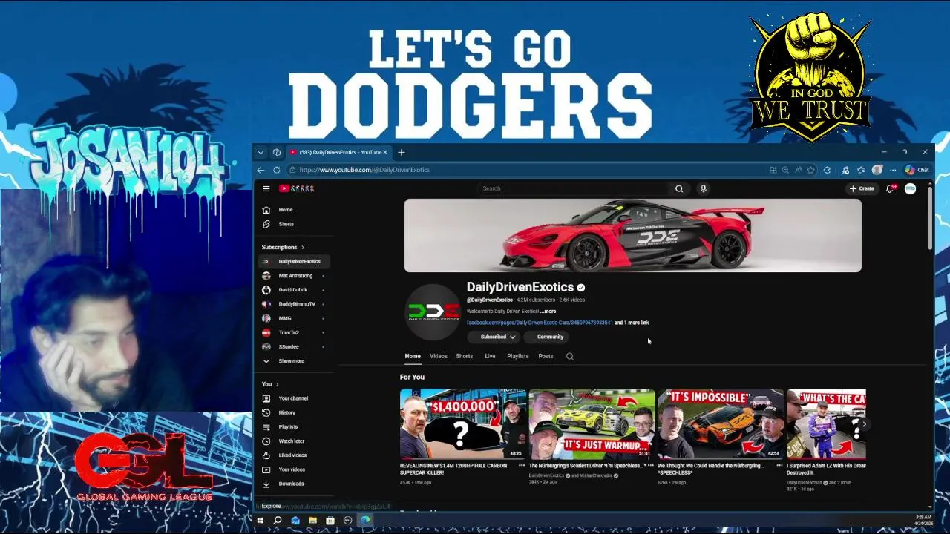
Task: Start voice search with the microphone icon
Action: tap(703, 188)
